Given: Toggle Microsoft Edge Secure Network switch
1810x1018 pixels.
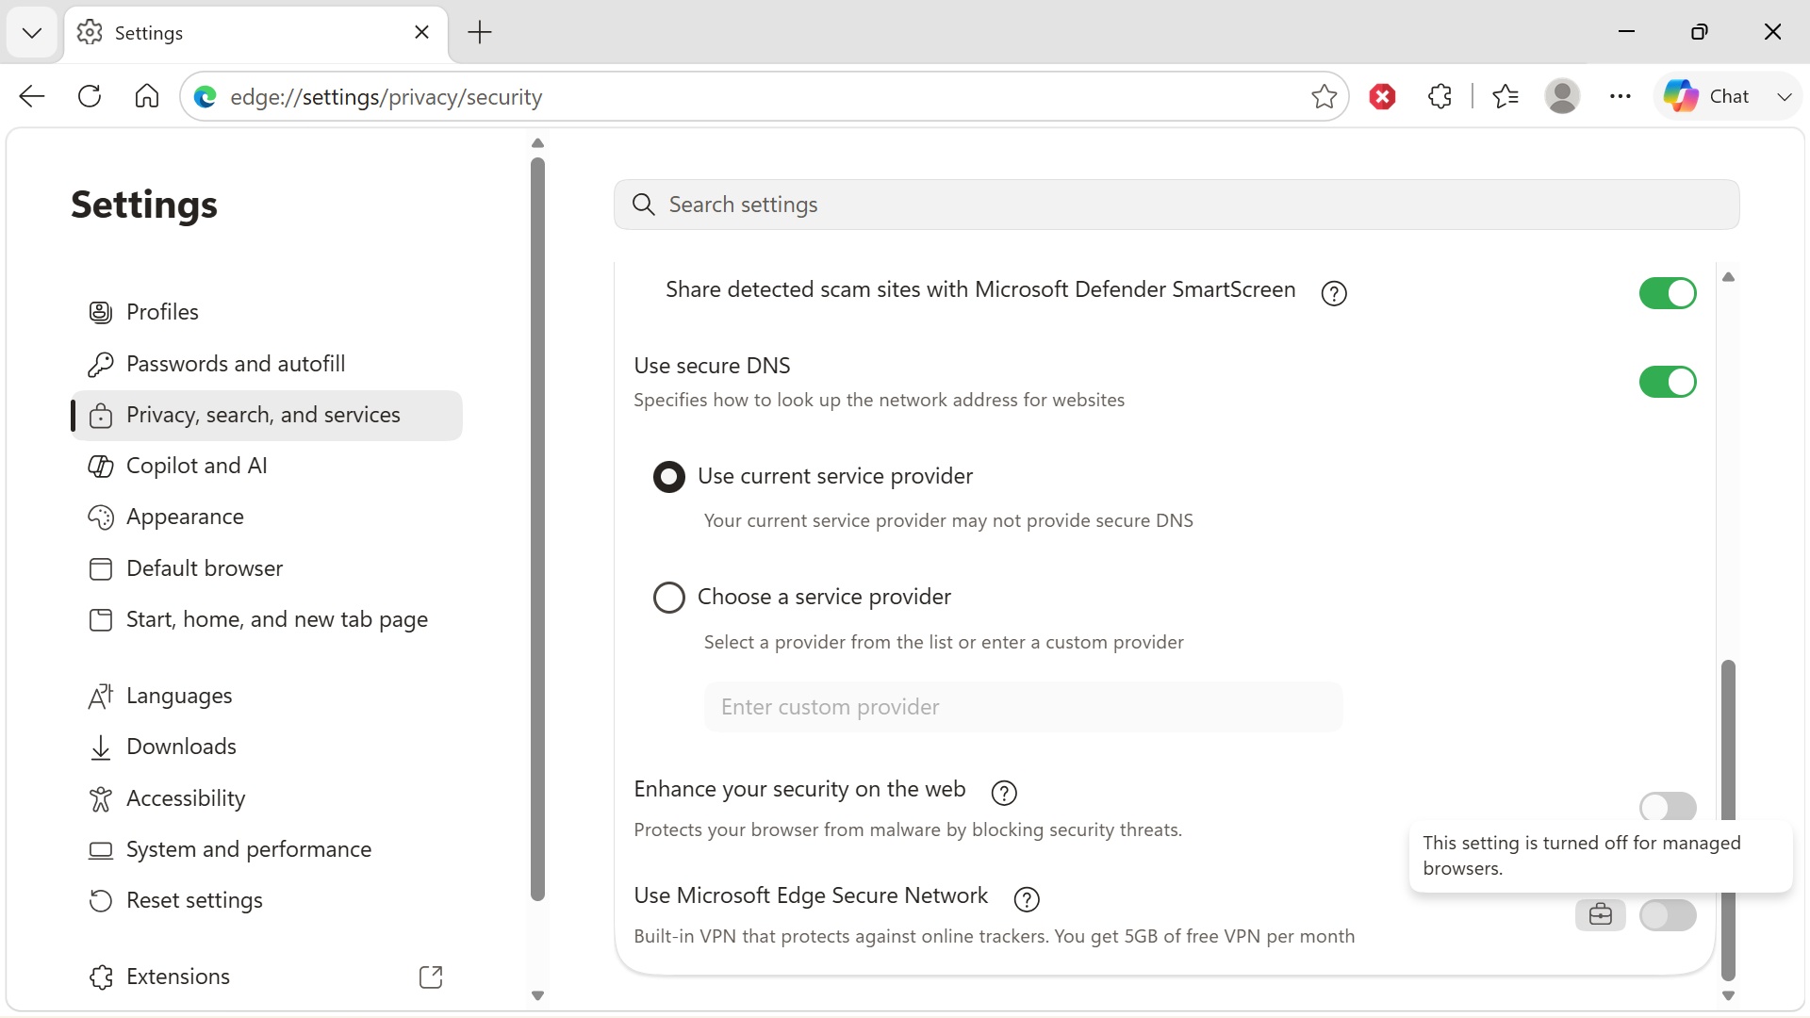Looking at the screenshot, I should tap(1667, 915).
